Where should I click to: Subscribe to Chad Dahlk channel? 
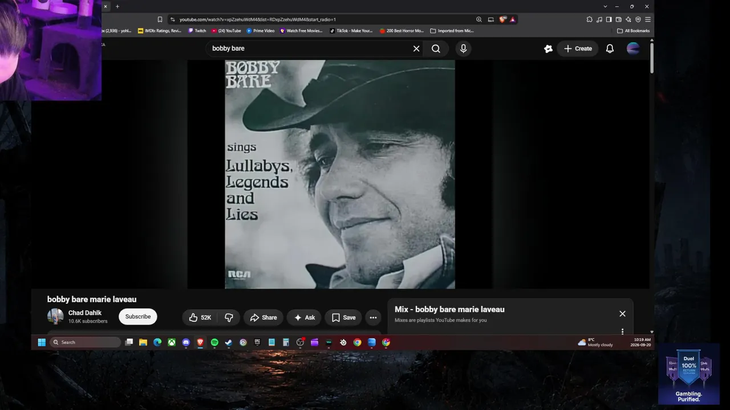click(x=138, y=317)
